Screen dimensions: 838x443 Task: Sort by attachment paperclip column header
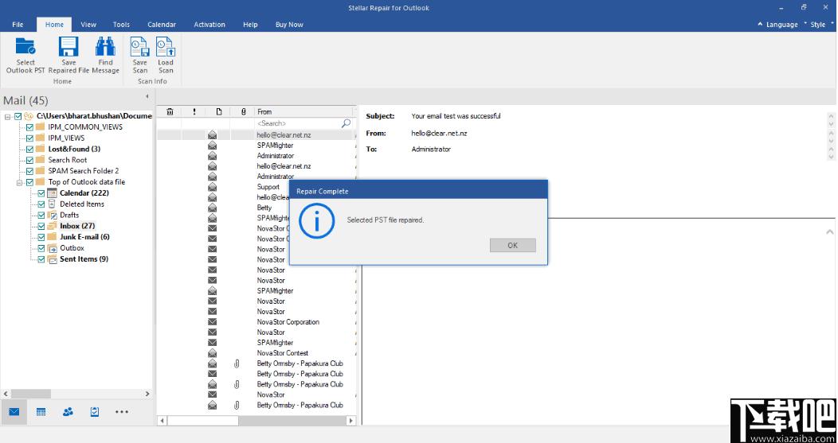(243, 111)
